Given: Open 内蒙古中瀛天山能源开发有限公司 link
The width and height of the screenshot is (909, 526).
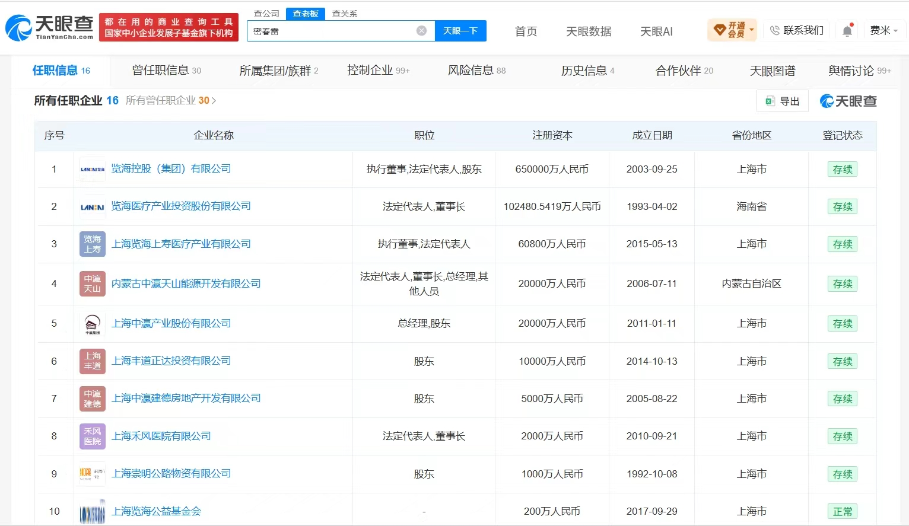Looking at the screenshot, I should click(186, 283).
